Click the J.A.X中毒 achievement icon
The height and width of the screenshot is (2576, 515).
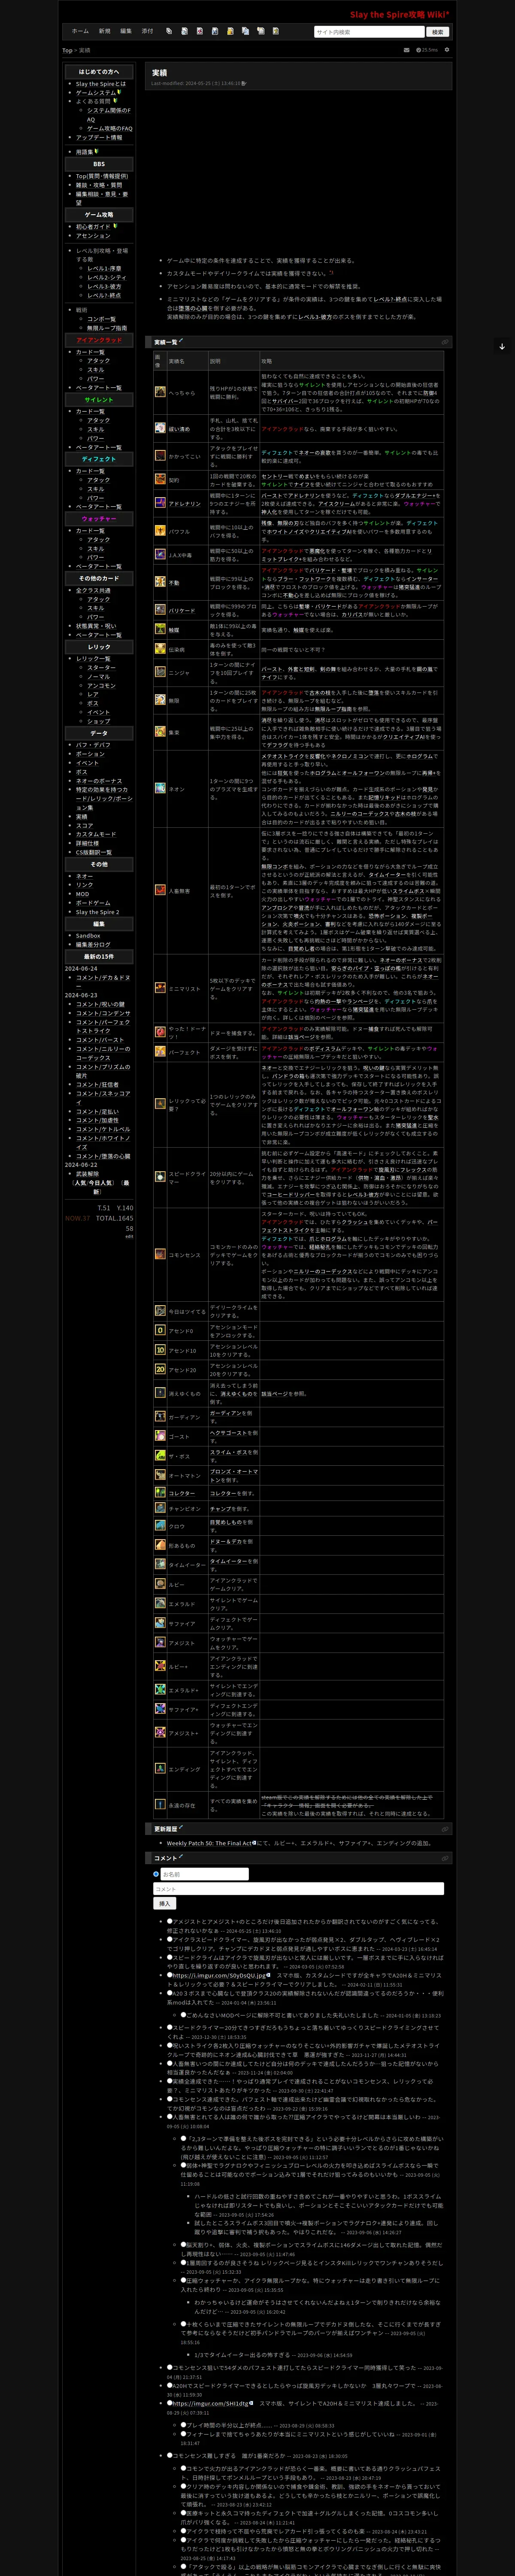pyautogui.click(x=160, y=554)
